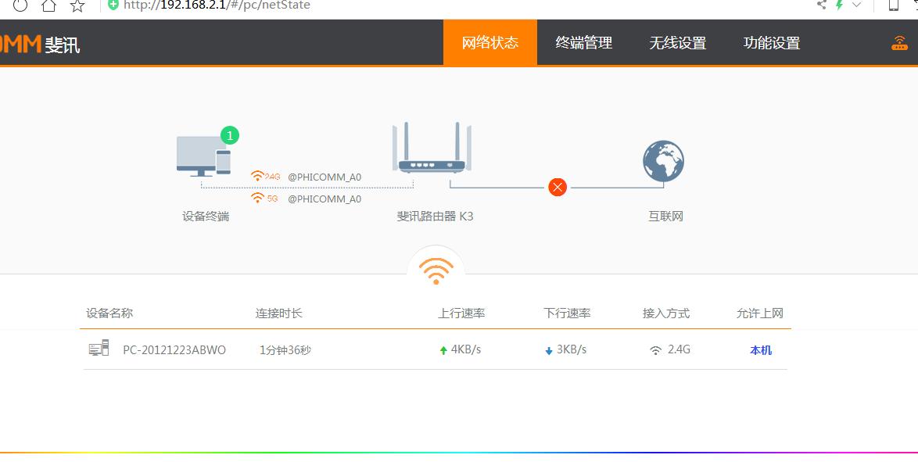Screen dimensions: 918x462
Task: Click the red X connection error icon
Action: click(x=557, y=187)
